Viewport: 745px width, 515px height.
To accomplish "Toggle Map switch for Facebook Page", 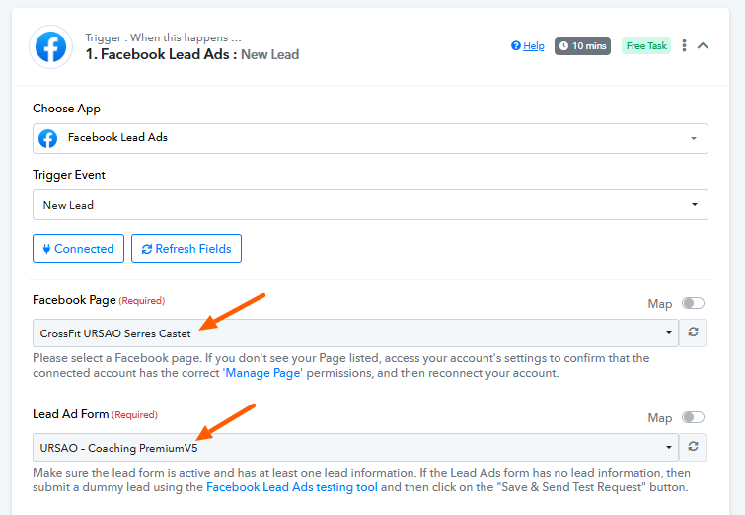I will pyautogui.click(x=693, y=304).
